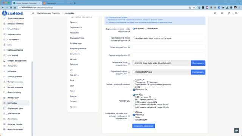Screen dimensions: 242x136
Task: Click help icon next to Пароль МодульКасса
Action: click(129, 55)
